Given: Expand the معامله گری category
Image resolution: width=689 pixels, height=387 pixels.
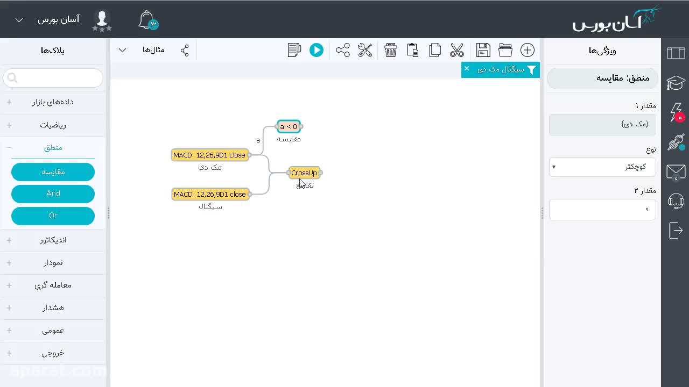Looking at the screenshot, I should pyautogui.click(x=53, y=285).
